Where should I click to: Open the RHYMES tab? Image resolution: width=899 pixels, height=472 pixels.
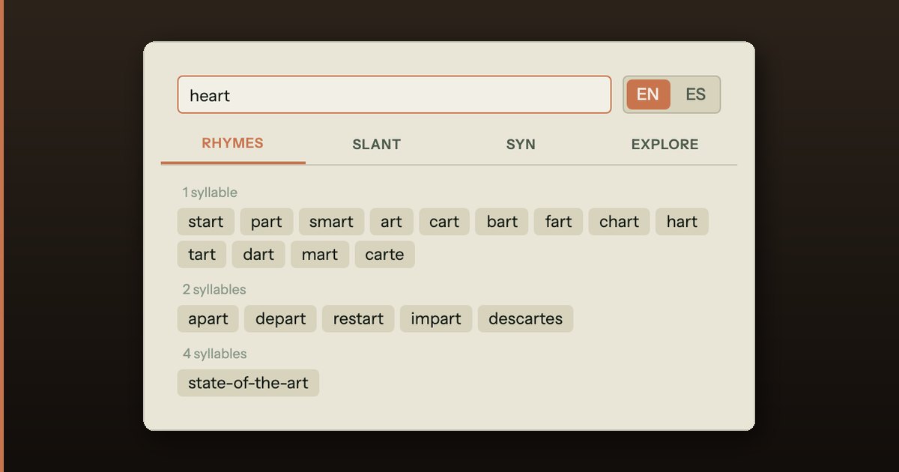coord(233,144)
